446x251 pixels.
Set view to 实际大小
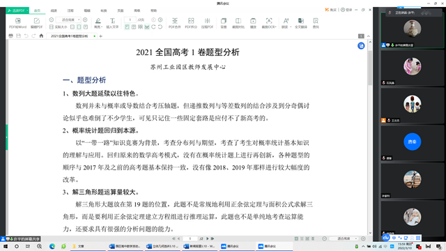(59, 26)
